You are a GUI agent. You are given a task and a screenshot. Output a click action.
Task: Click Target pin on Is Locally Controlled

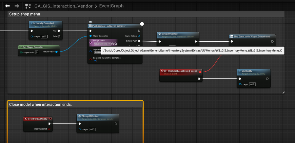point(32,36)
